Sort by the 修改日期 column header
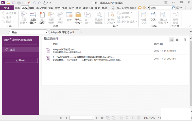The height and width of the screenshot is (121, 192). click(159, 44)
